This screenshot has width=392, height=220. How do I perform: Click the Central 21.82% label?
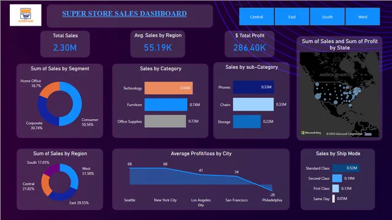[29, 186]
